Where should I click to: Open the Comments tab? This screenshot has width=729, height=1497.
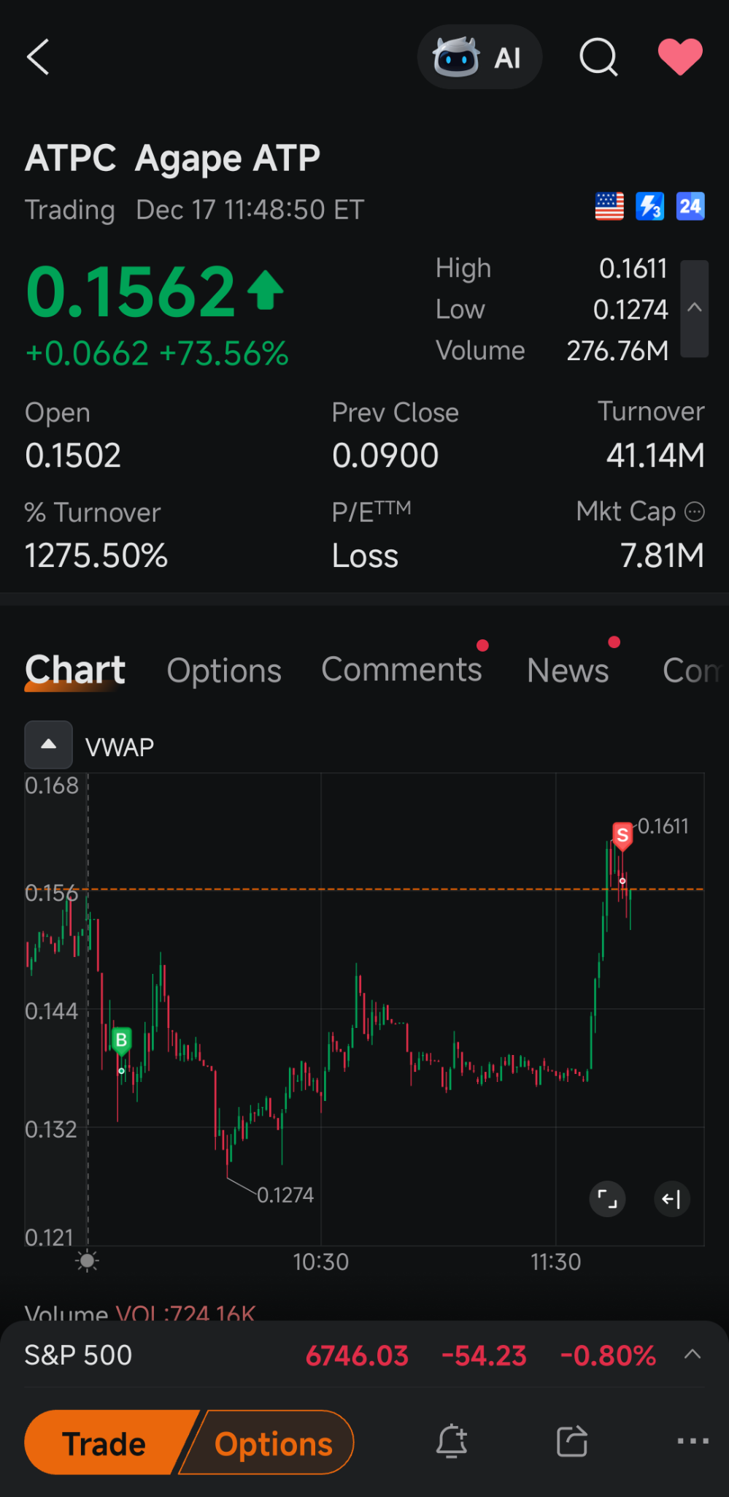tap(401, 669)
